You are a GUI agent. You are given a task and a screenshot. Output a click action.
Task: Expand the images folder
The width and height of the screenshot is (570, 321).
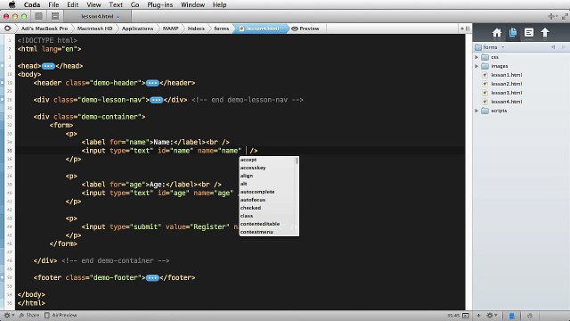pos(476,66)
